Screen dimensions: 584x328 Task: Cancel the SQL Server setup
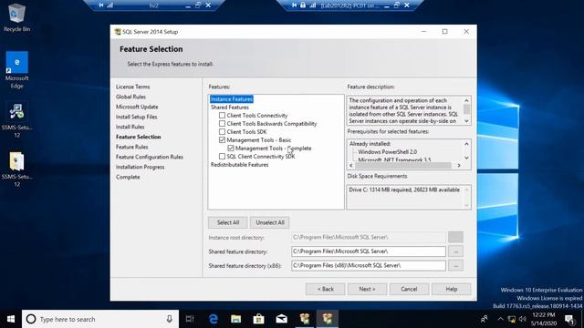pyautogui.click(x=409, y=289)
